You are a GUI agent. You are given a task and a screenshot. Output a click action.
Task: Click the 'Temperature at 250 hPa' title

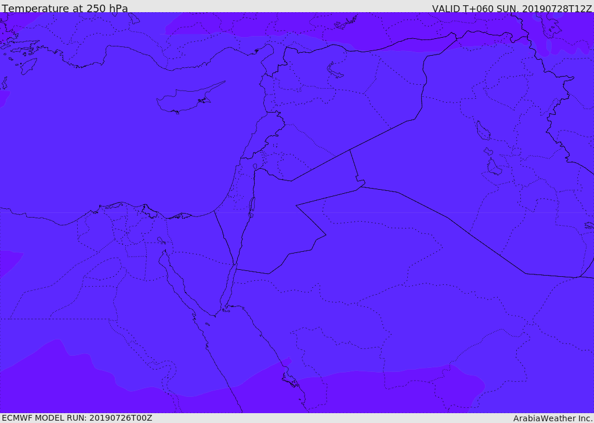tap(65, 8)
